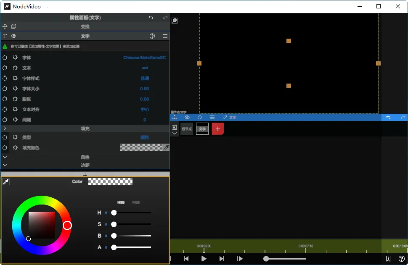Open the help question mark in the 文字 section
Viewport: 408px width, 265px height.
(x=152, y=36)
